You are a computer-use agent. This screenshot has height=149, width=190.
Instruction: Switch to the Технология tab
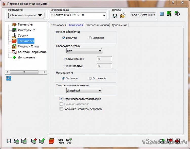(x=58, y=25)
